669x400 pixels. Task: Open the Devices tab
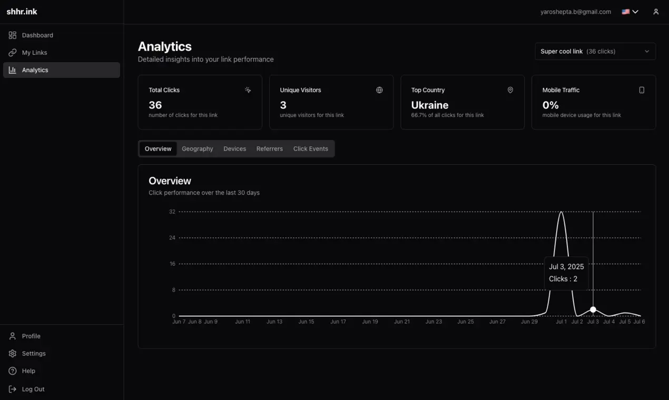tap(235, 149)
